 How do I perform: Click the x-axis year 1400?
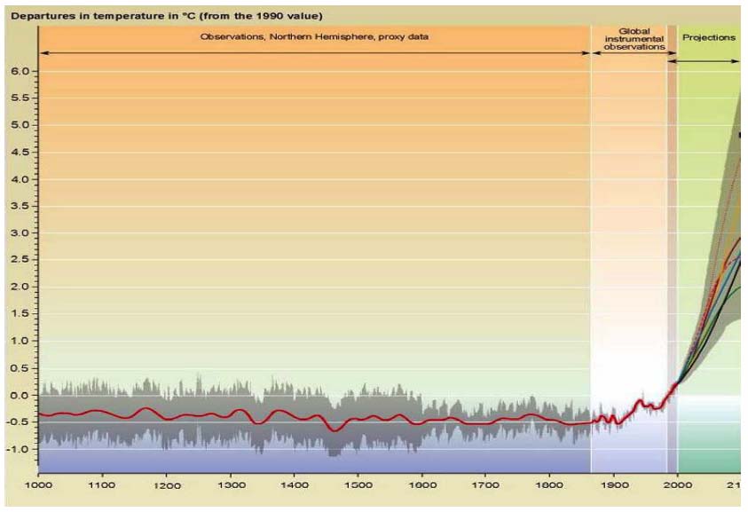(295, 485)
